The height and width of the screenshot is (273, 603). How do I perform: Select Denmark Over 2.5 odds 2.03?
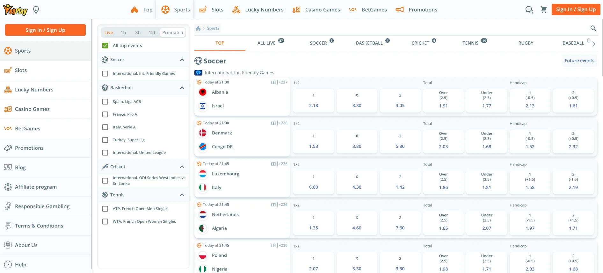[x=444, y=141]
